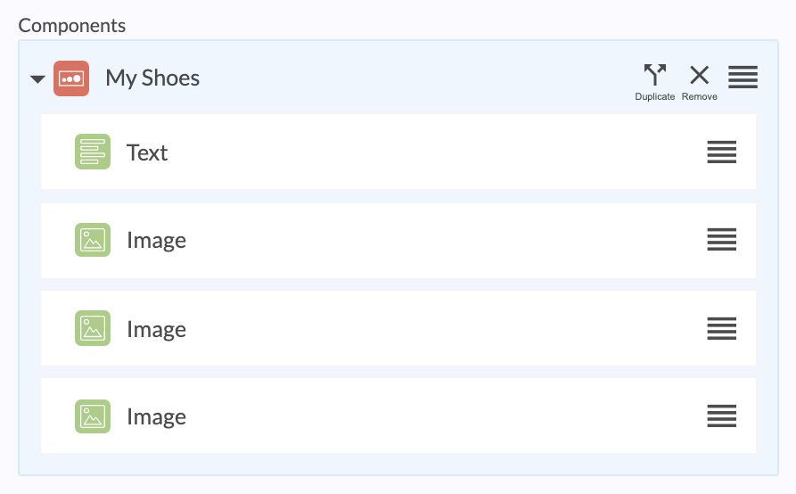Click the Components section heading
Screen dimensions: 796x494
72,25
